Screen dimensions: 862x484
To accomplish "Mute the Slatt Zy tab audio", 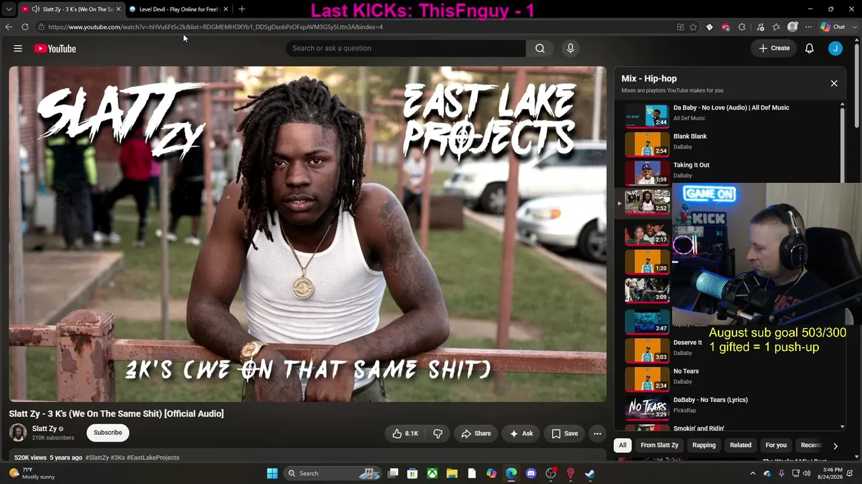I will click(x=34, y=9).
